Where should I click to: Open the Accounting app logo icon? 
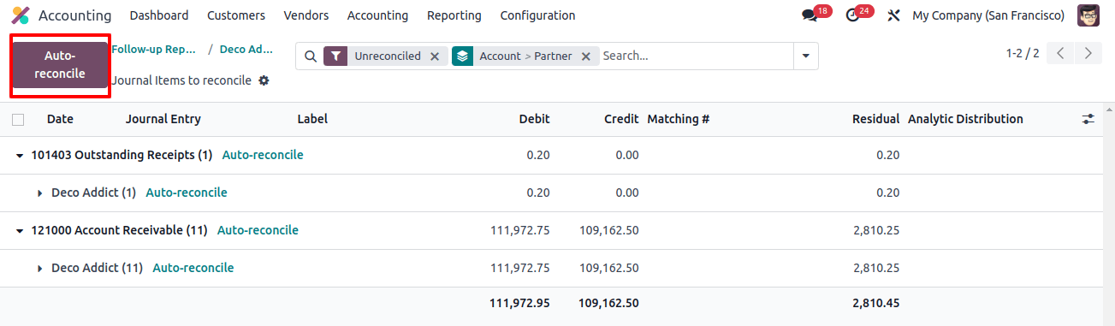pos(21,15)
